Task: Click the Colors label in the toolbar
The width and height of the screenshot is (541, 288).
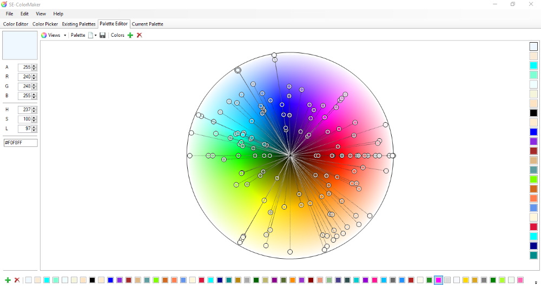Action: coord(117,35)
